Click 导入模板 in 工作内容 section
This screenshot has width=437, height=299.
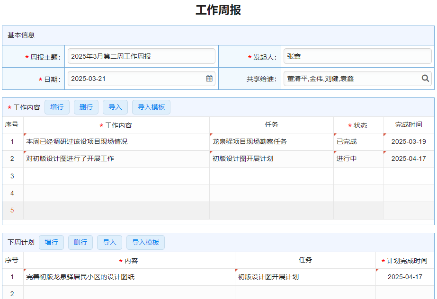151,107
